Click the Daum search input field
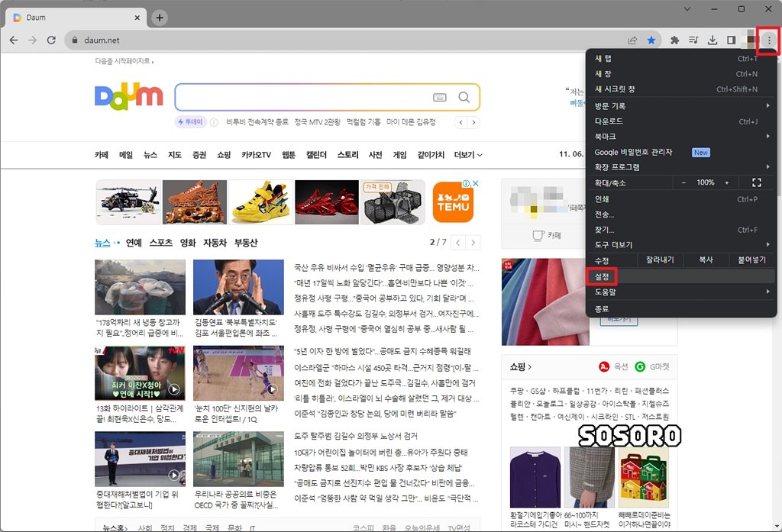 click(x=304, y=97)
